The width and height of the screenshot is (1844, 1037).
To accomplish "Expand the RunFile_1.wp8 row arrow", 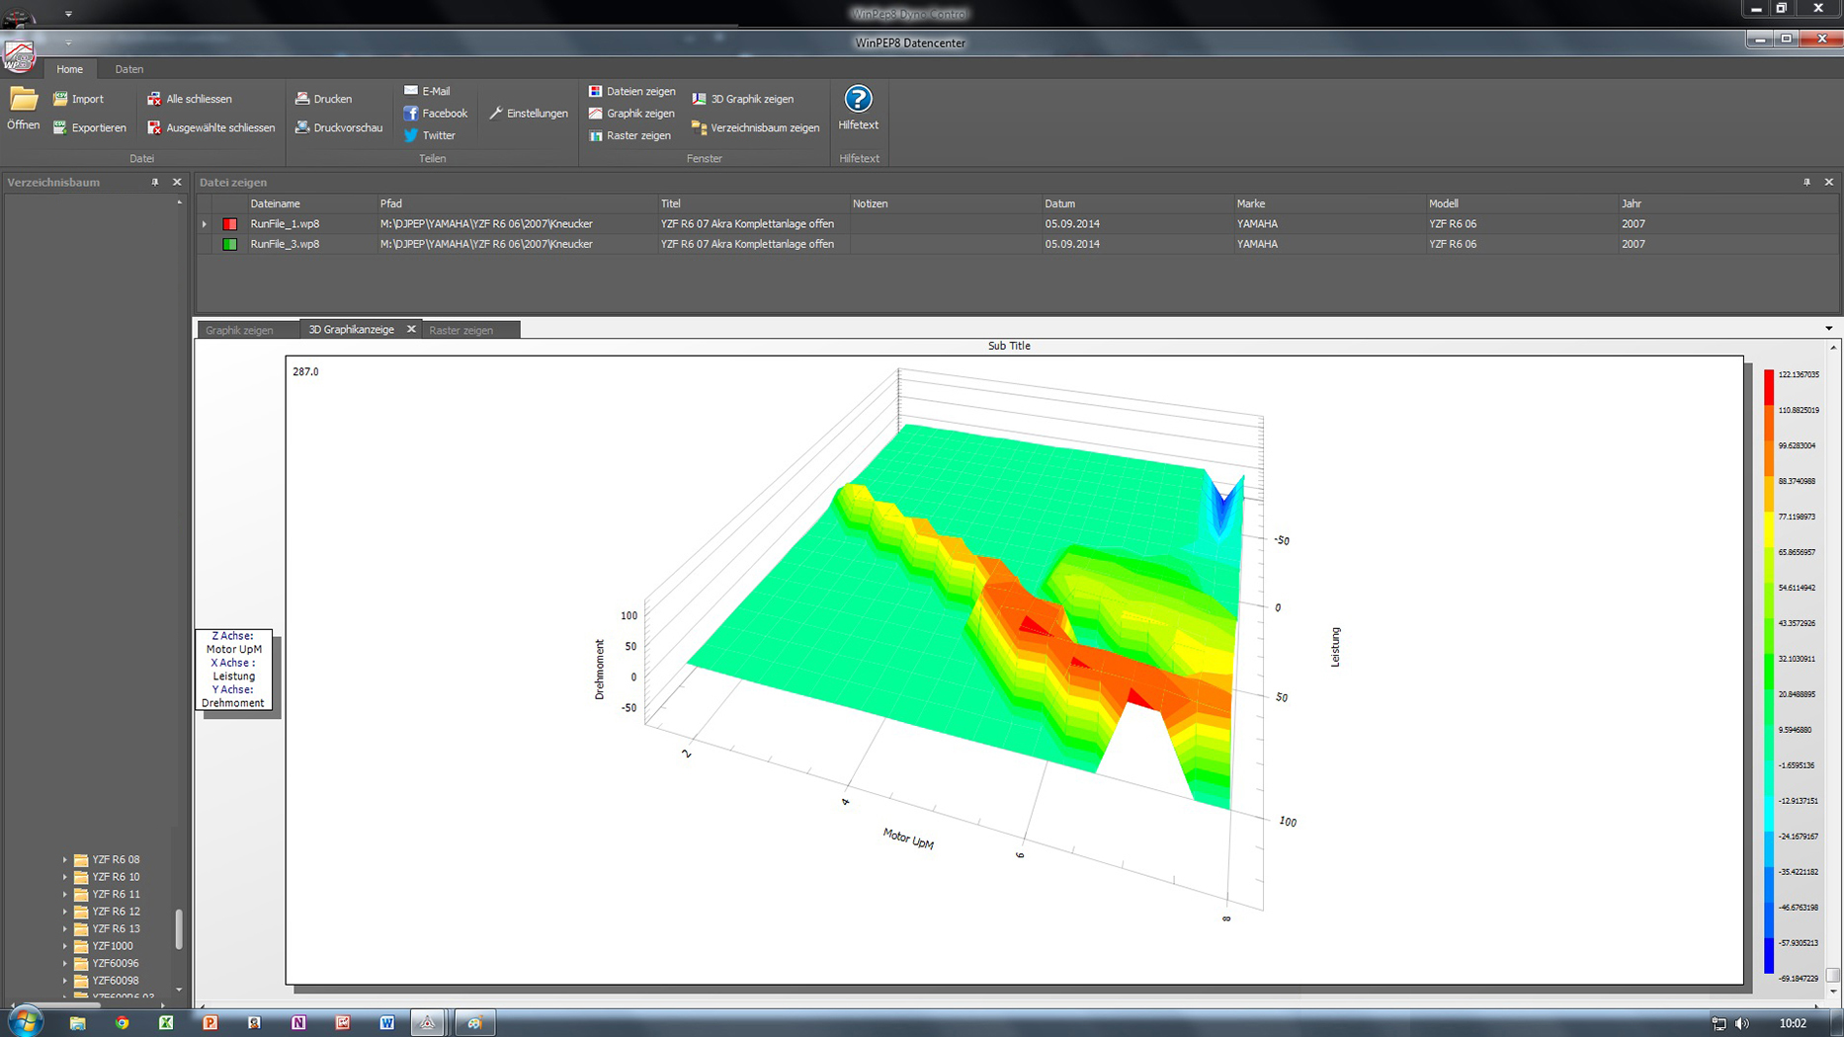I will click(205, 224).
